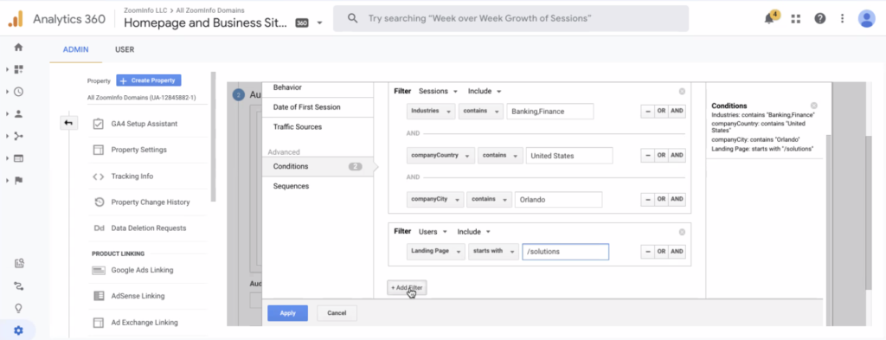Clear Conditions summary using its X icon
This screenshot has width=886, height=340.
[x=813, y=106]
